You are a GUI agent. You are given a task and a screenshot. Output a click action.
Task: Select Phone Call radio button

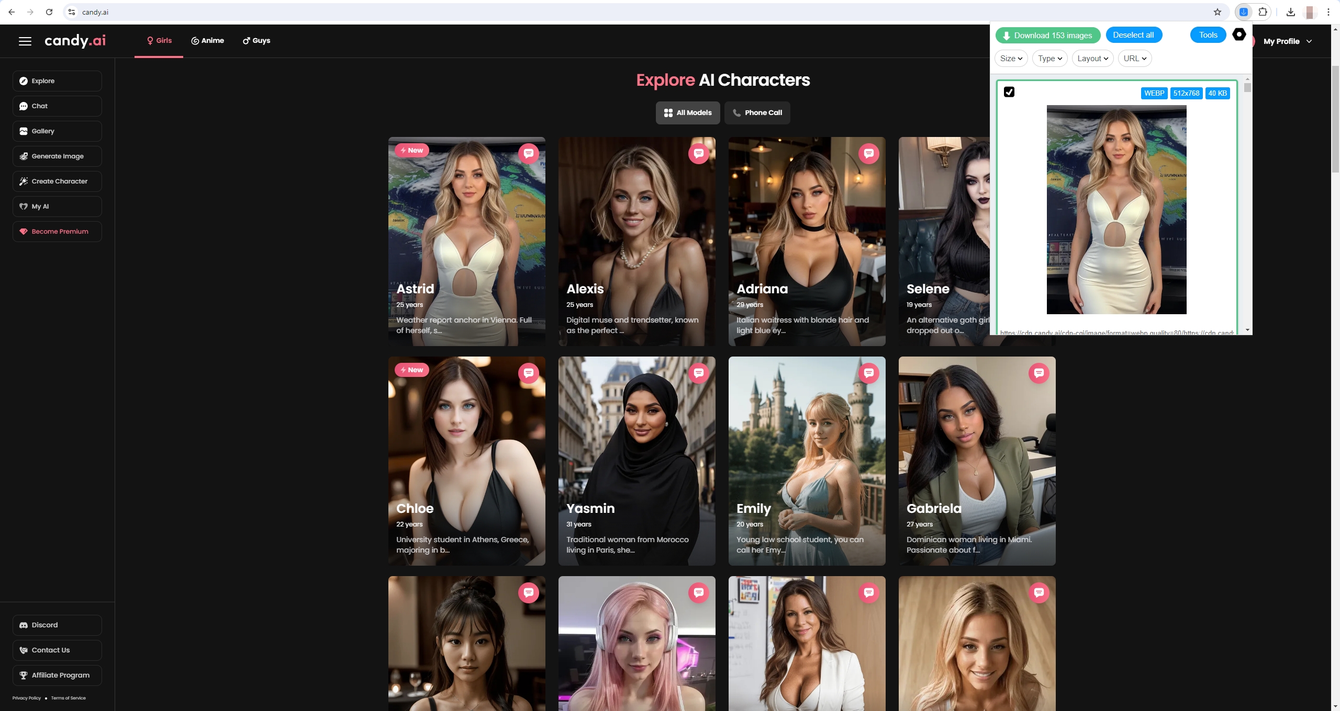tap(757, 112)
